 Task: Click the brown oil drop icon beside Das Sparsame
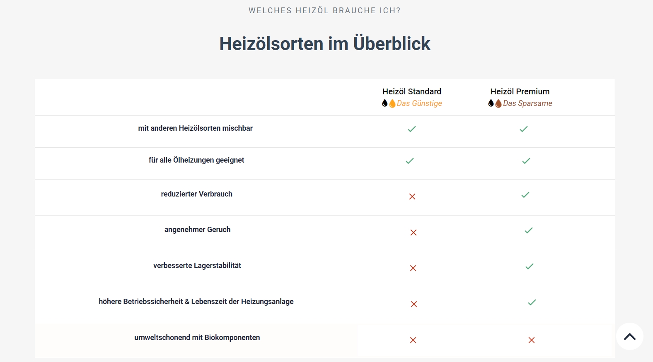point(498,103)
